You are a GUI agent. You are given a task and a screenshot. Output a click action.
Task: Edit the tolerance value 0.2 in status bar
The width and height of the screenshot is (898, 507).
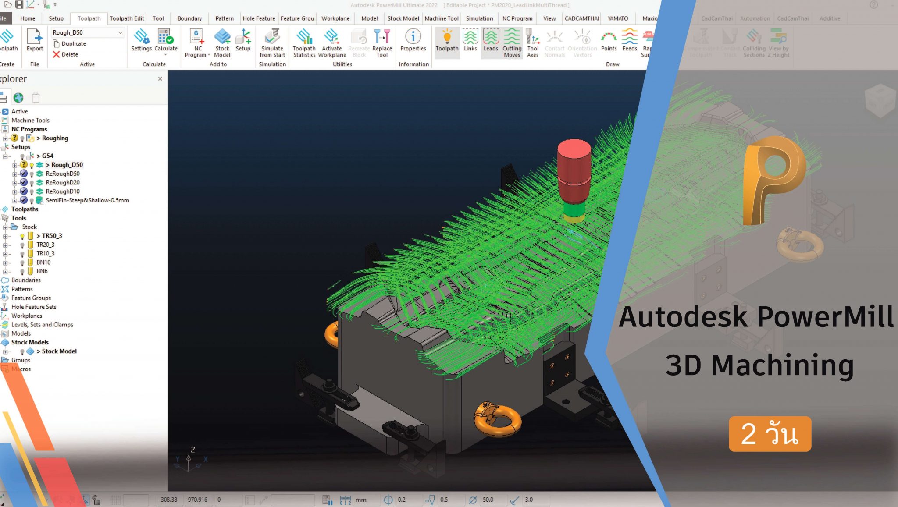[402, 500]
